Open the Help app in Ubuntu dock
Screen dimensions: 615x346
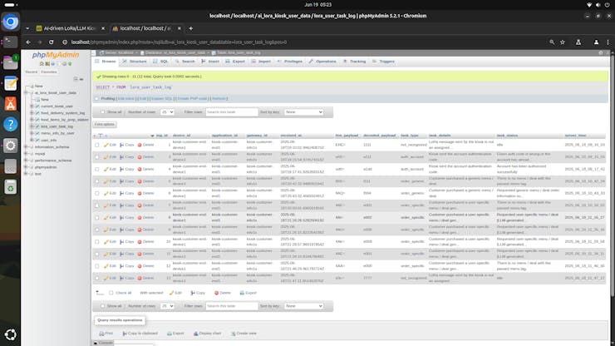[11, 124]
